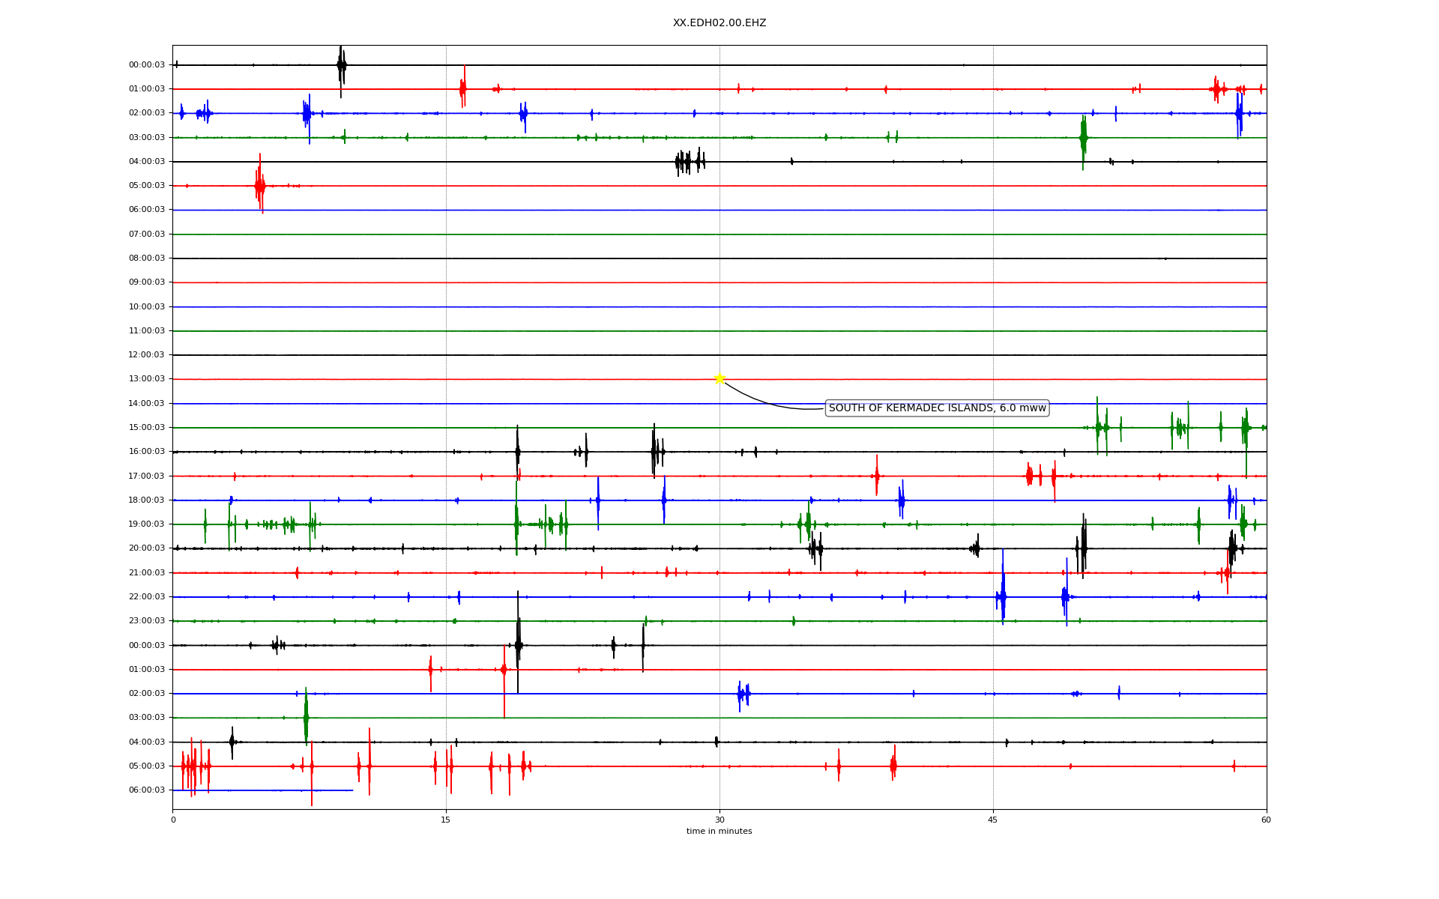Click the 05:00:03 label near bottom
The width and height of the screenshot is (1439, 899).
point(147,766)
